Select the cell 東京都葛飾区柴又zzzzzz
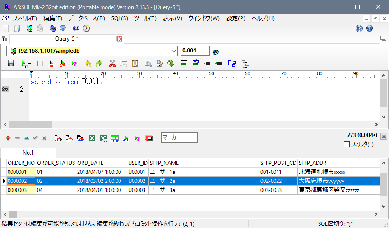The image size is (389, 228). [x=339, y=190]
